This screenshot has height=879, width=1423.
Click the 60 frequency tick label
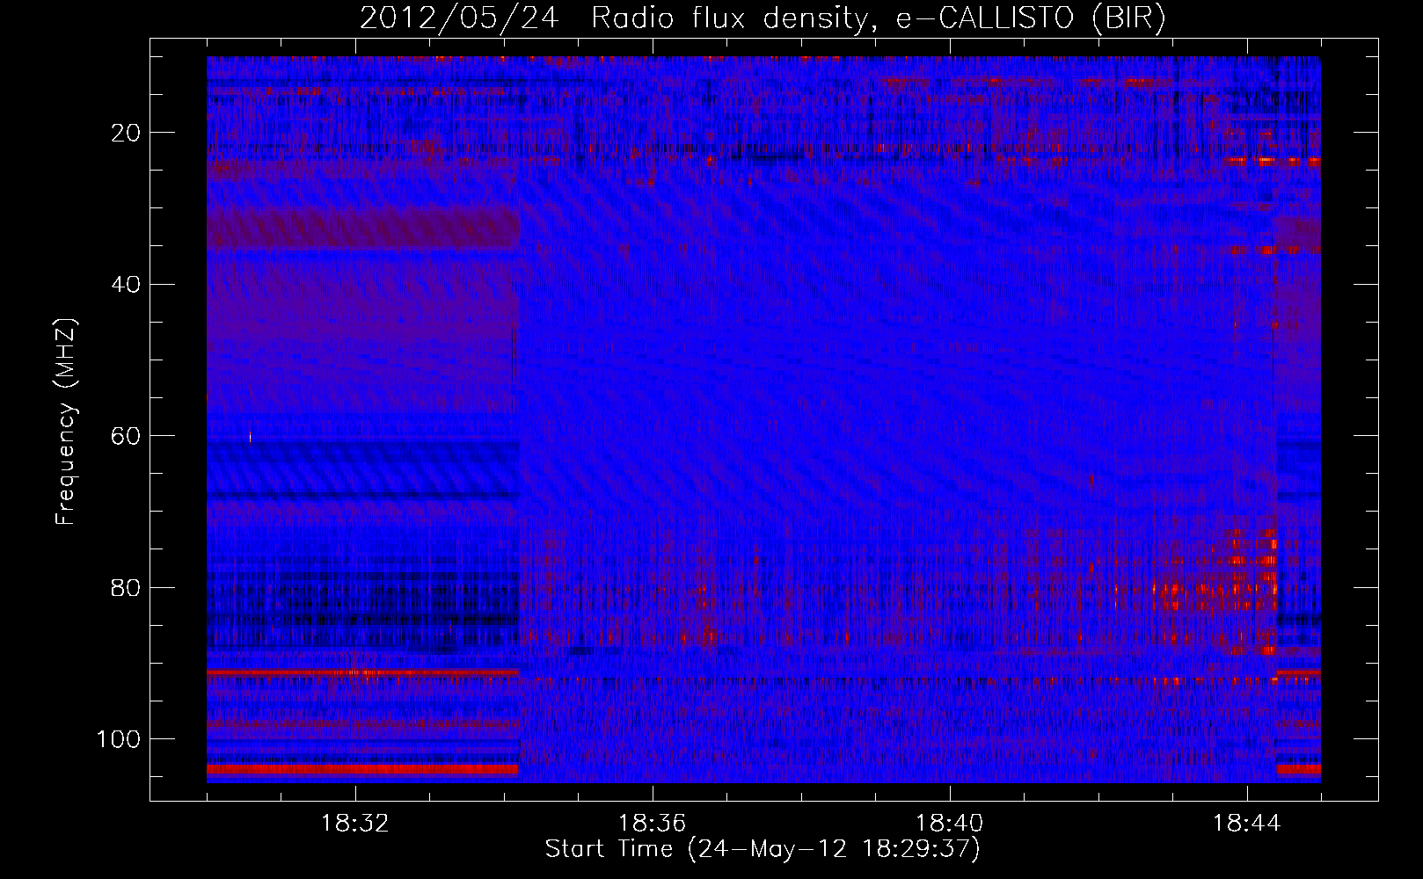pyautogui.click(x=127, y=436)
